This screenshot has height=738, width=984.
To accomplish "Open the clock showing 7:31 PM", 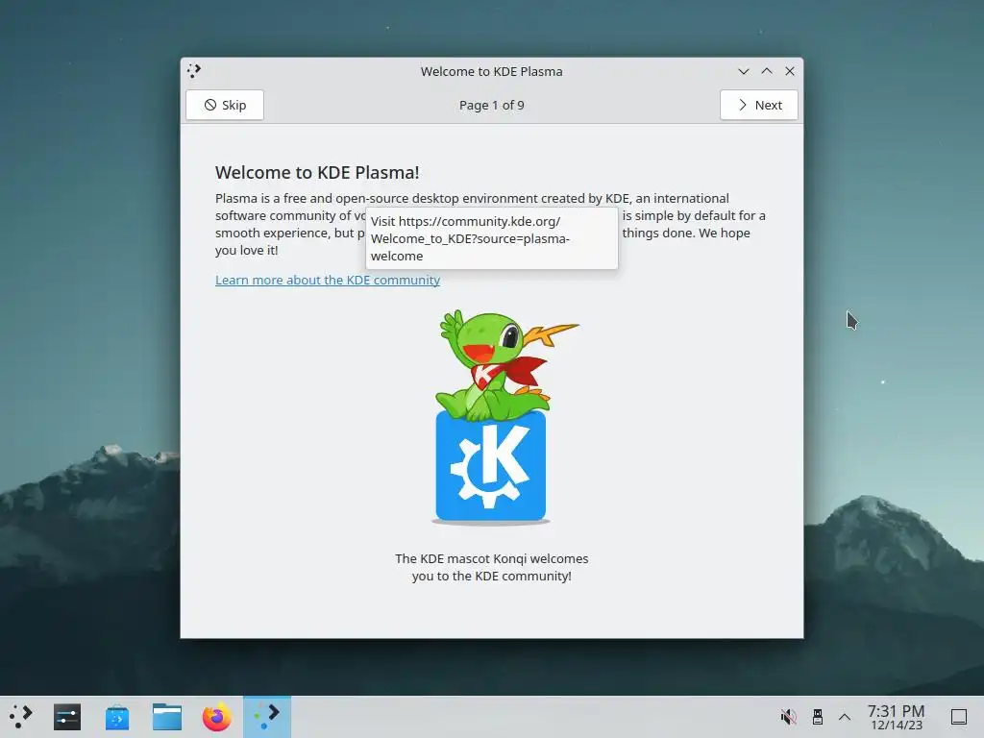I will pos(897,717).
